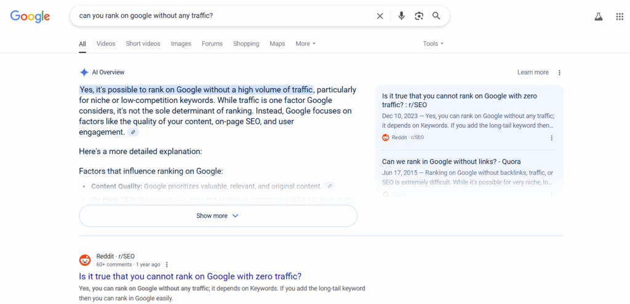Screen dimensions: 630x304
Task: Expand the More search filters dropdown
Action: [x=306, y=44]
